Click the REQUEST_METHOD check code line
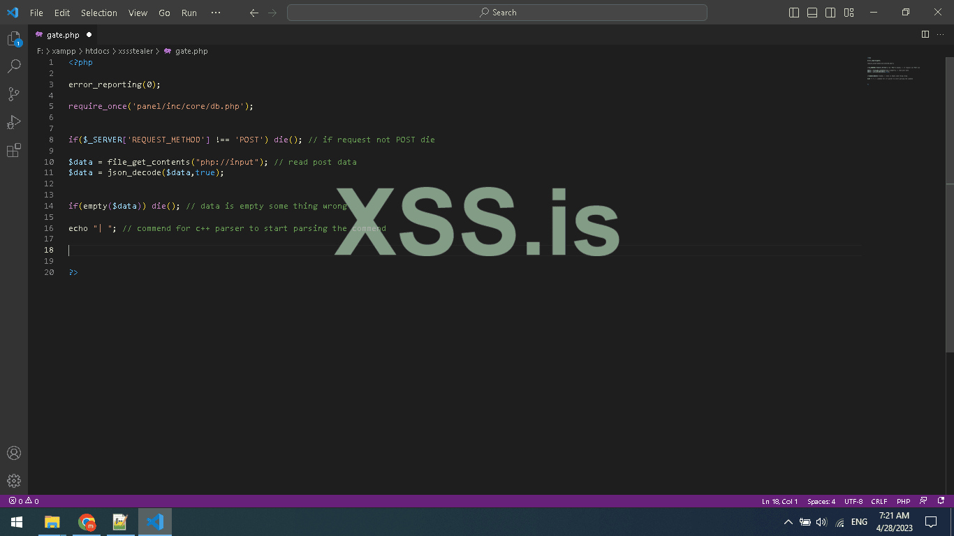This screenshot has width=954, height=536. point(251,140)
